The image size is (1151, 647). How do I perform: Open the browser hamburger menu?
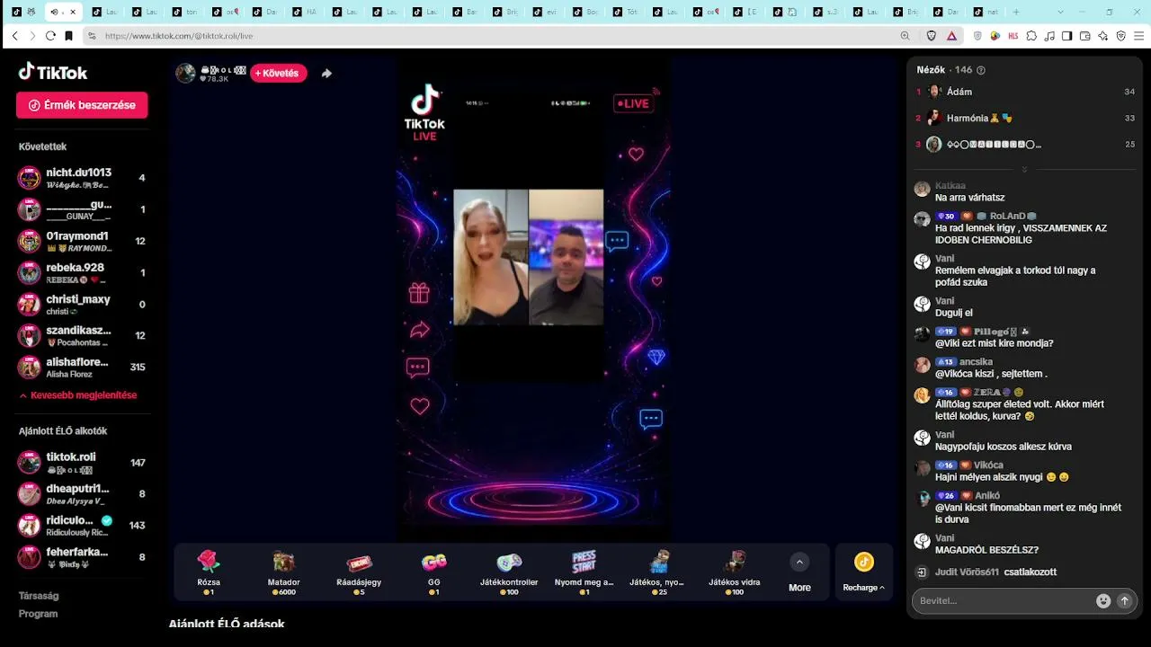coord(1138,36)
